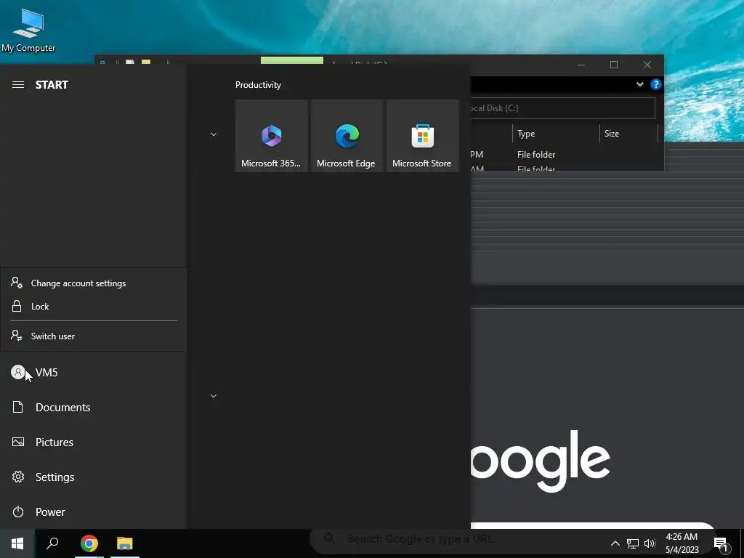Screen dimensions: 744x558
Task: Click the Windows Start button
Action: [x=17, y=543]
